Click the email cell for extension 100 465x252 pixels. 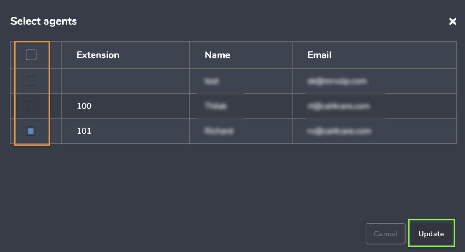point(375,106)
